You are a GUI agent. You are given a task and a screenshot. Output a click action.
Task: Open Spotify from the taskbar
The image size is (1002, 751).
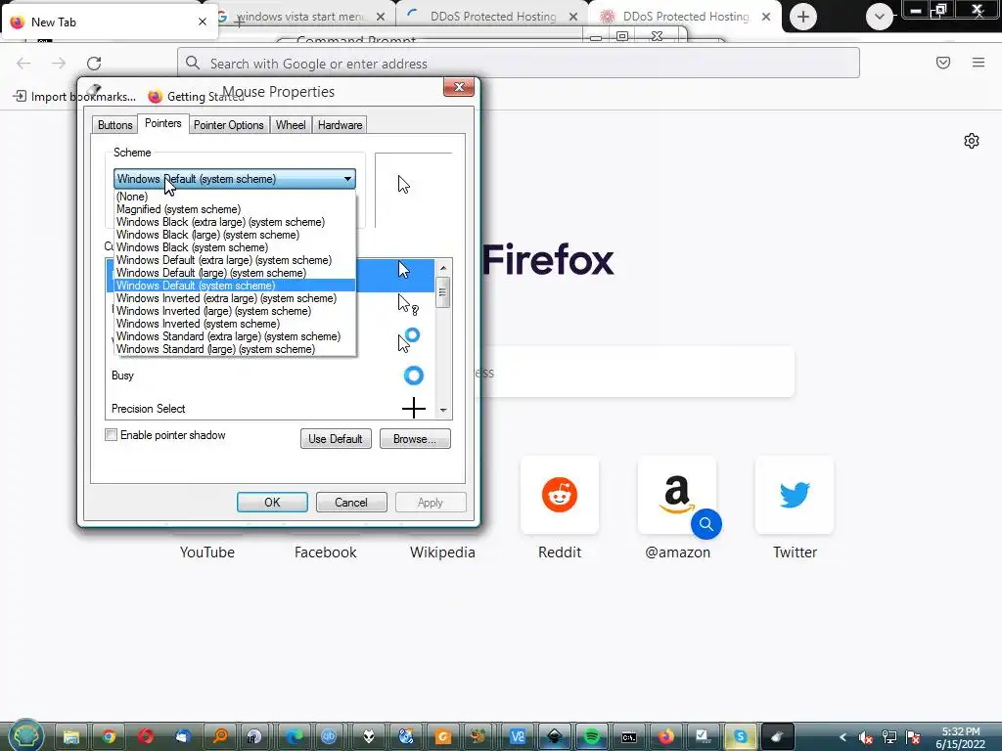coord(592,737)
